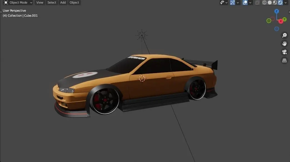Click the '(4) Collection | Cube.001' text
This screenshot has height=162, width=290.
point(20,16)
